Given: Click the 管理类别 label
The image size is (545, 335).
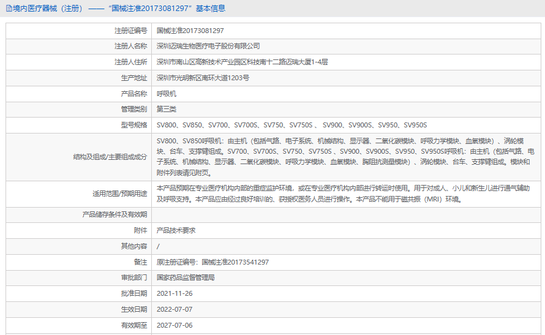Looking at the screenshot, I should (x=134, y=109).
